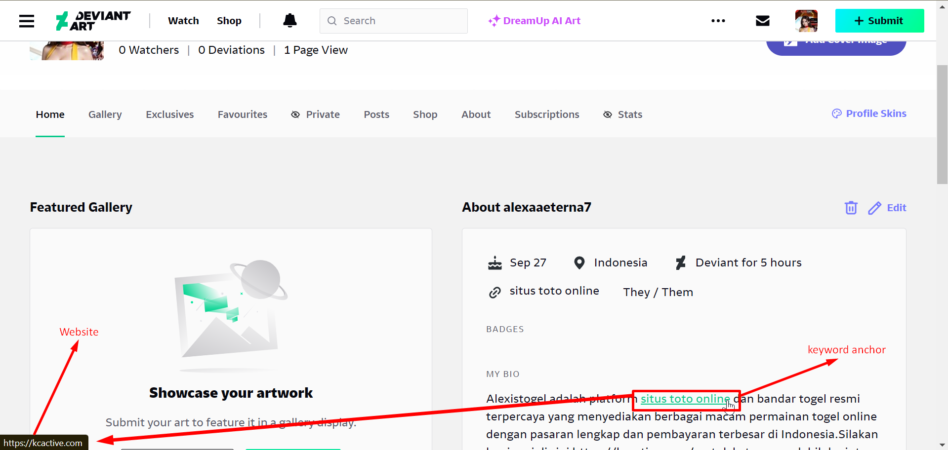Follow the situs toto online bio link
Screen dimensions: 948x450
click(x=684, y=399)
